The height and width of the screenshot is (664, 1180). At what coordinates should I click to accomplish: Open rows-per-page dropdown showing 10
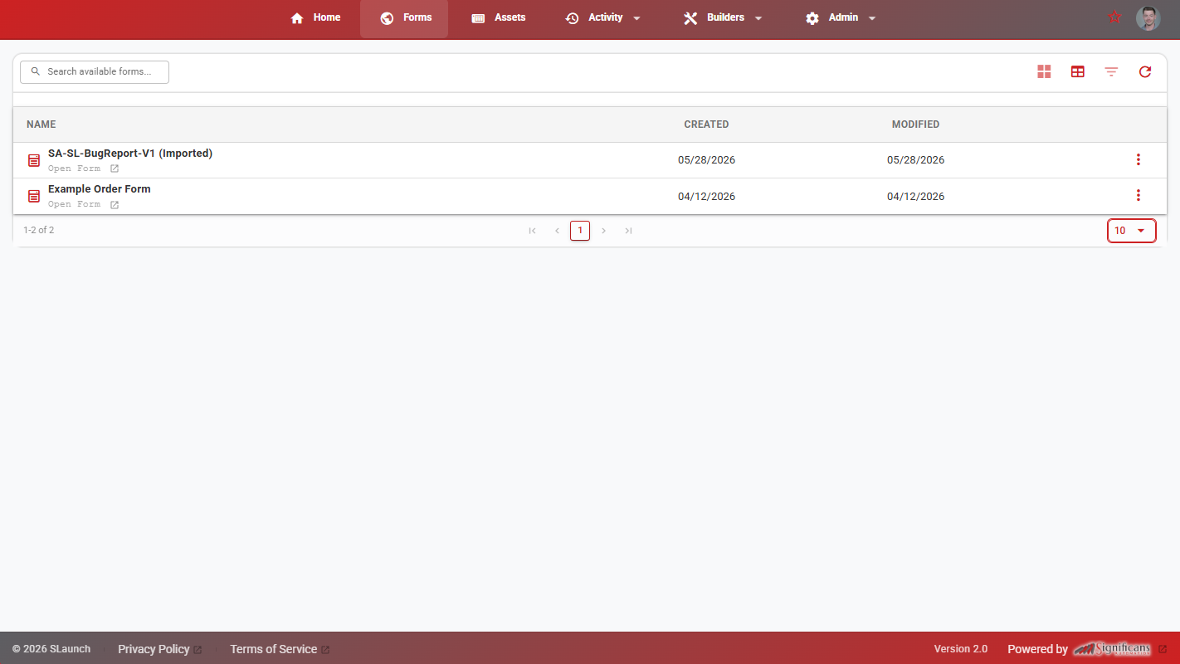tap(1132, 231)
